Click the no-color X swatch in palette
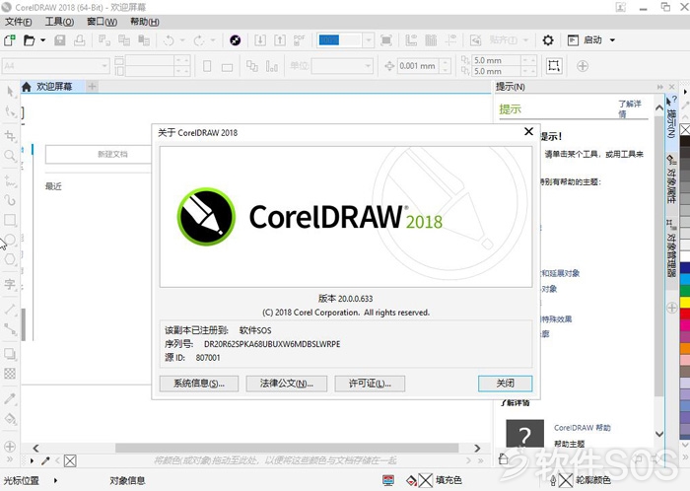690x491 pixels. point(685,129)
